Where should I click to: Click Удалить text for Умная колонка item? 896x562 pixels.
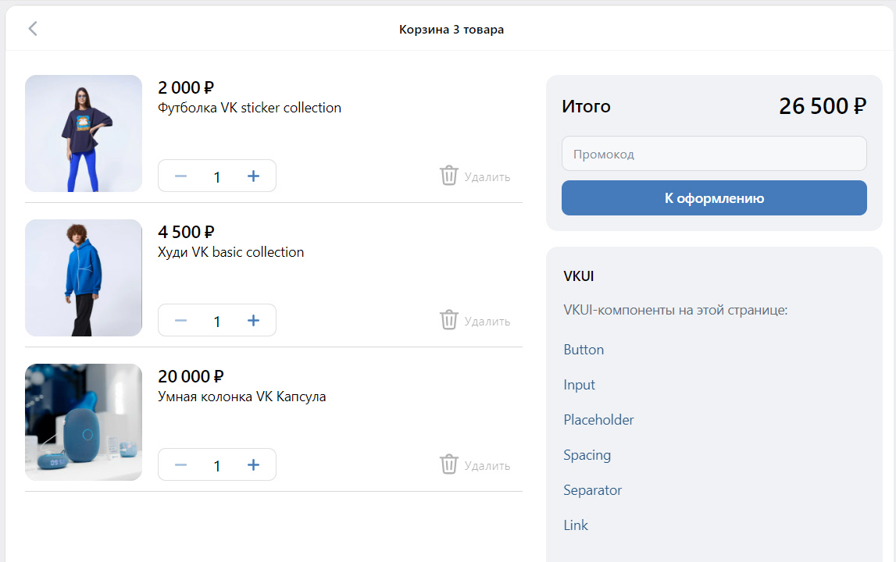(487, 466)
